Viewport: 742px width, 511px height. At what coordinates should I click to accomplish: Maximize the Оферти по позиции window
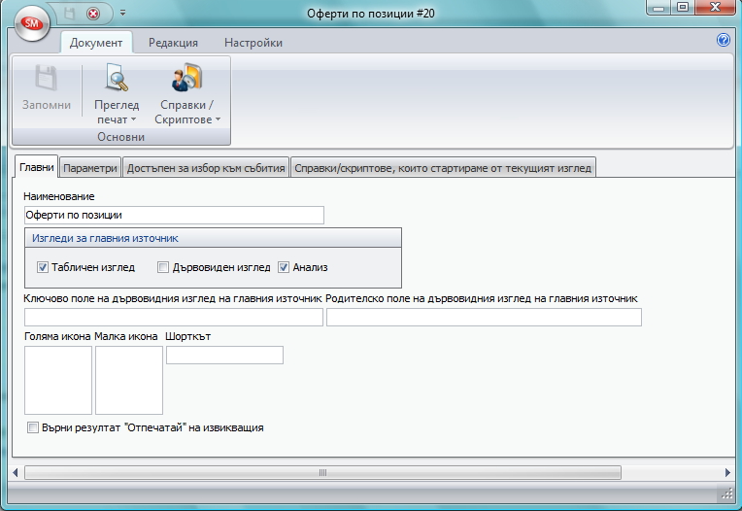[x=683, y=8]
